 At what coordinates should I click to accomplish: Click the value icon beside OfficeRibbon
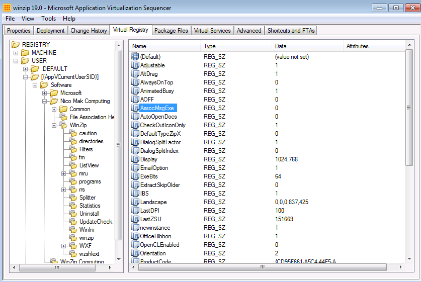(x=135, y=236)
